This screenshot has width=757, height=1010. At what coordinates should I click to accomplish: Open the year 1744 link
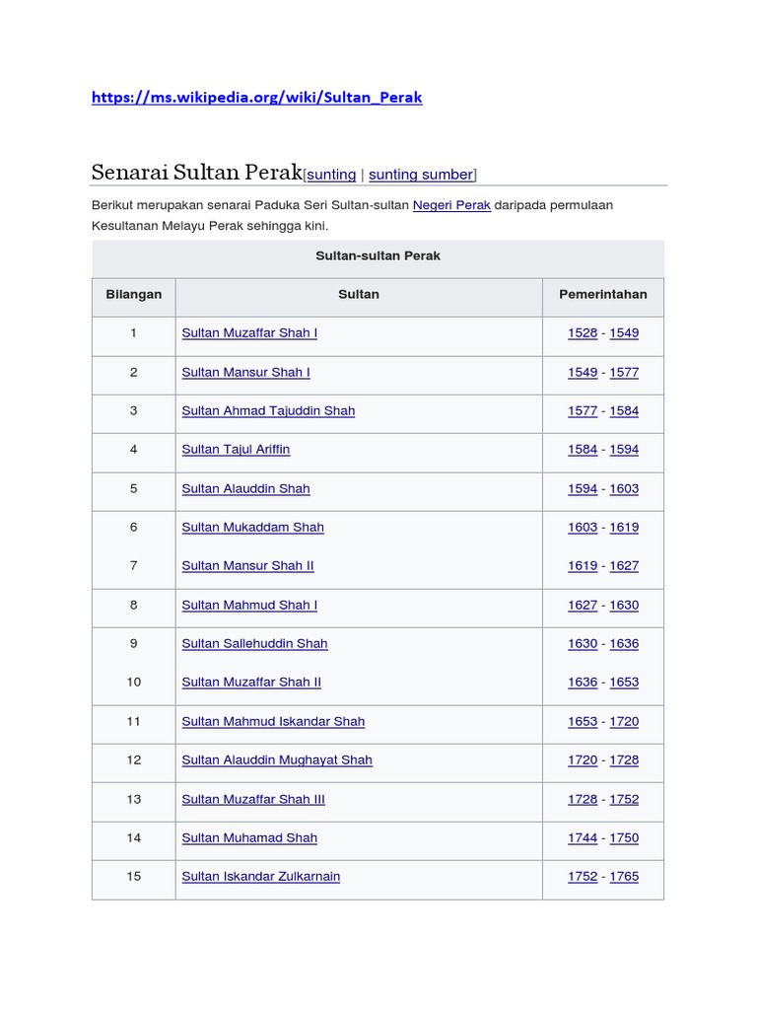(583, 837)
